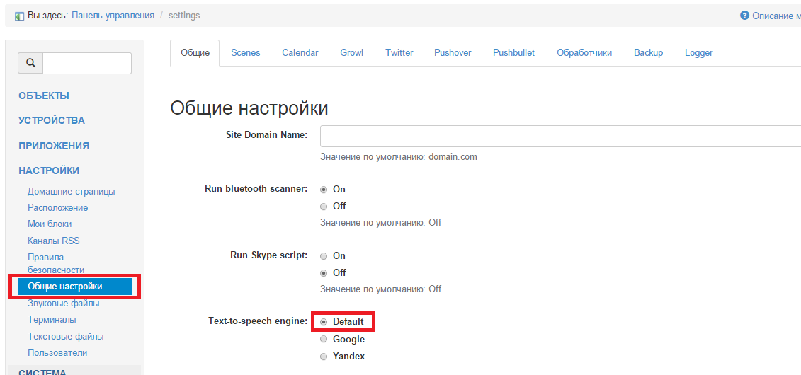
Task: Expand the ПРИЛОЖЕНИЯ sidebar section
Action: (54, 146)
